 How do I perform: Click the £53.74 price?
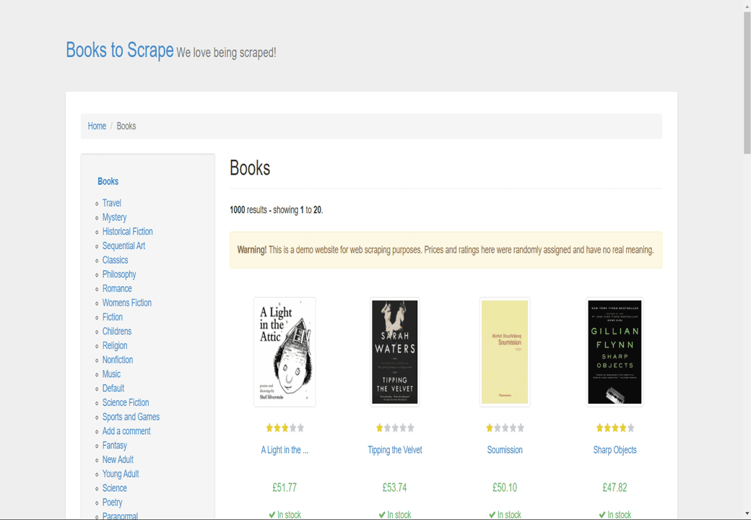(395, 487)
